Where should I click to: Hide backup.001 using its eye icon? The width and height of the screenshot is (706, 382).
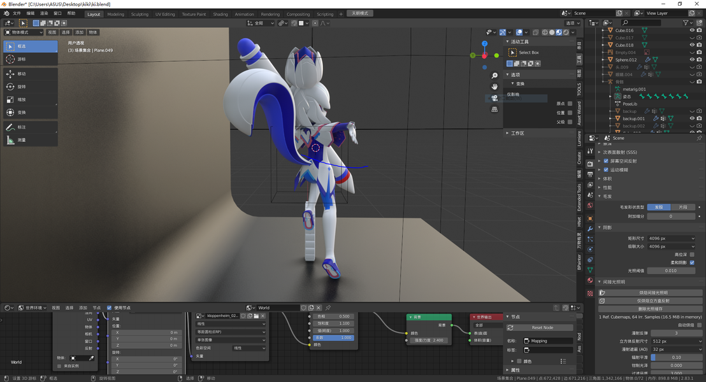click(x=692, y=118)
